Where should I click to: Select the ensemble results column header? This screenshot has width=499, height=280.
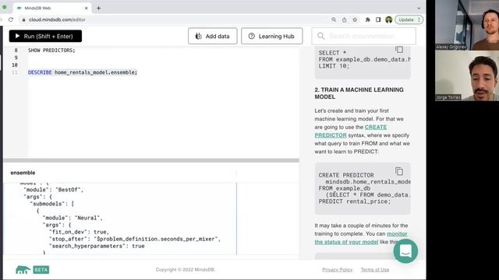click(23, 173)
